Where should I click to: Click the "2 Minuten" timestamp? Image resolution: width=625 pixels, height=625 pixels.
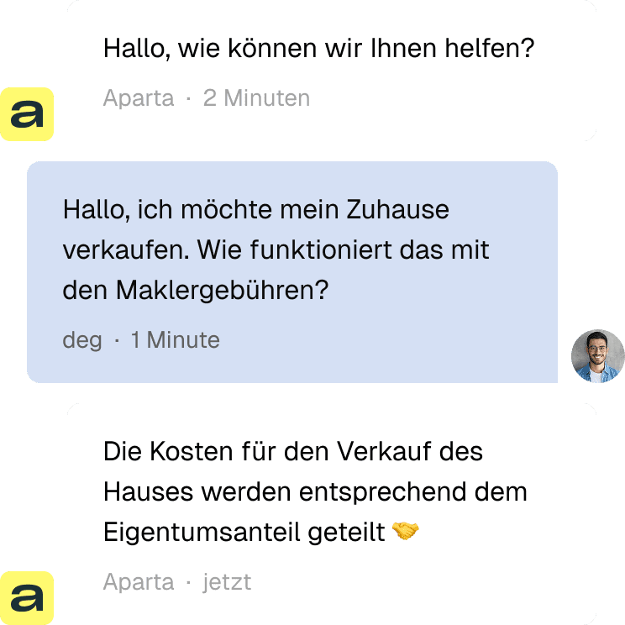pos(256,98)
